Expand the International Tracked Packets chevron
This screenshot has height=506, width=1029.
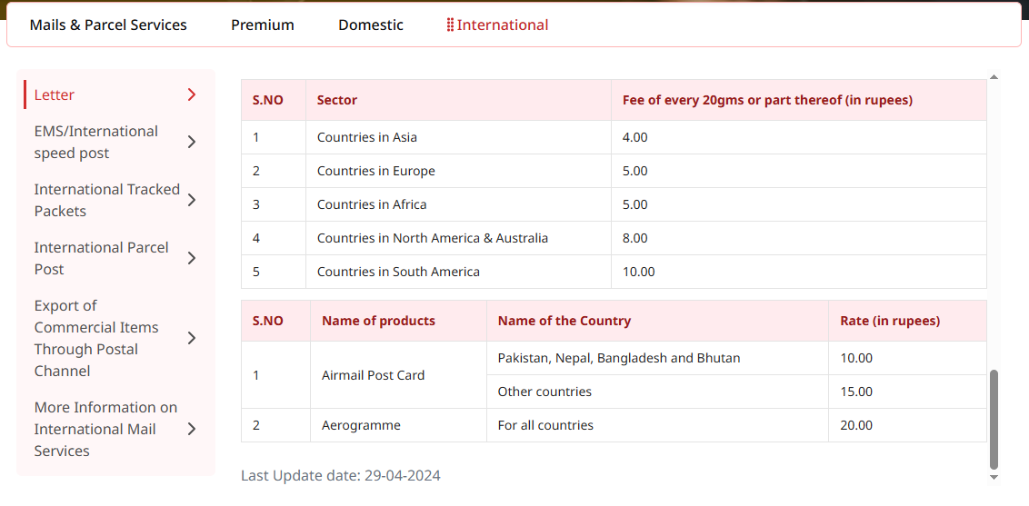(192, 200)
